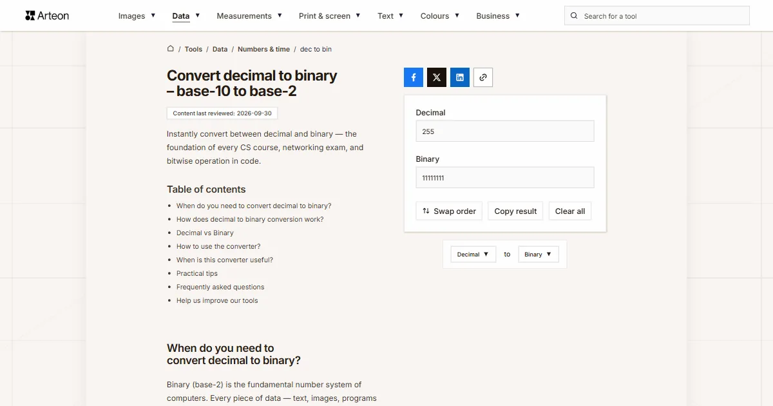Open the Colours menu
This screenshot has height=406, width=773.
pyautogui.click(x=440, y=16)
